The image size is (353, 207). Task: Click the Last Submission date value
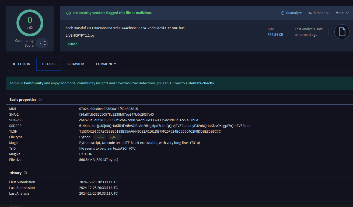click(x=98, y=188)
